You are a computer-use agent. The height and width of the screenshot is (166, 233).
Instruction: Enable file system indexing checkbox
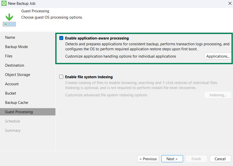pyautogui.click(x=61, y=77)
